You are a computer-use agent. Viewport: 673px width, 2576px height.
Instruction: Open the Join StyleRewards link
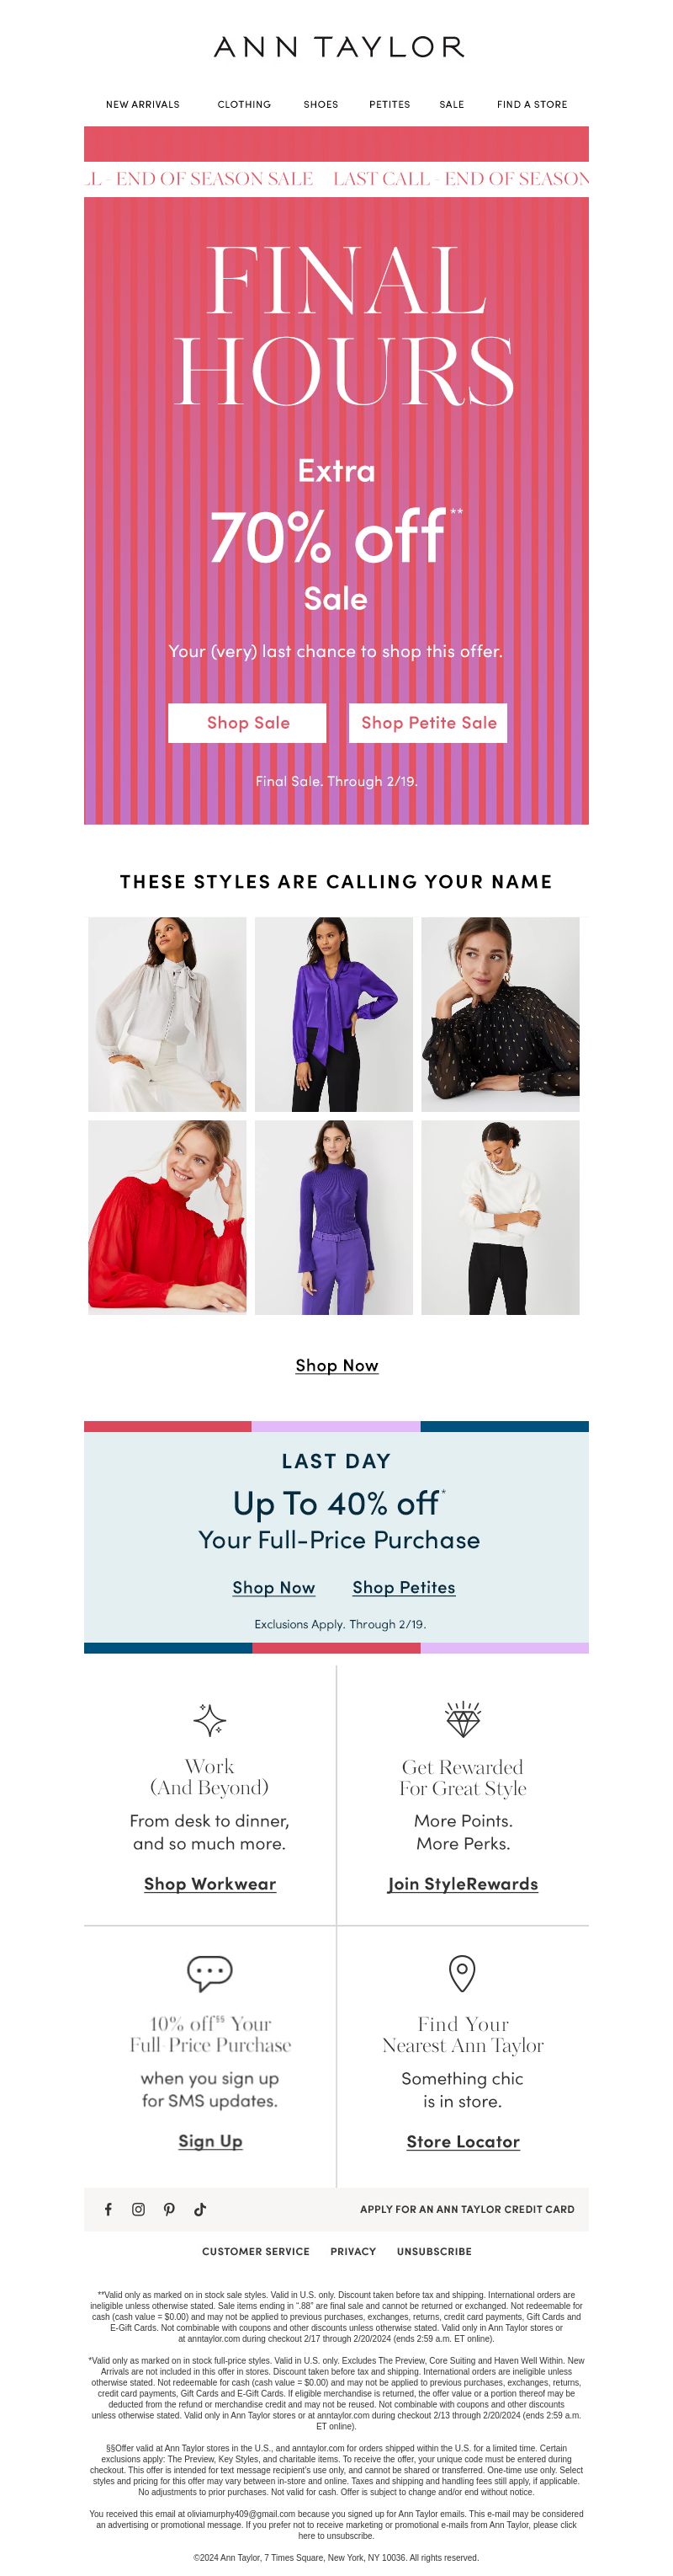tap(463, 1884)
